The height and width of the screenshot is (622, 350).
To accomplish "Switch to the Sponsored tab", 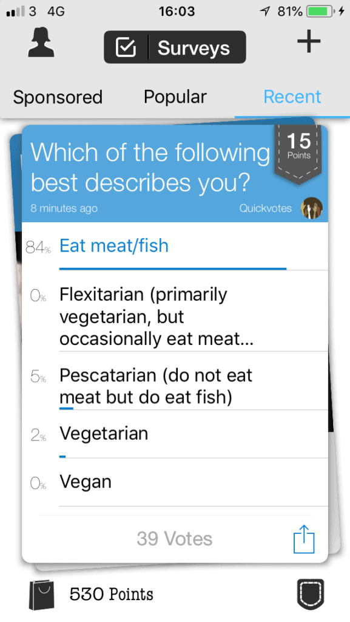I will click(x=58, y=97).
